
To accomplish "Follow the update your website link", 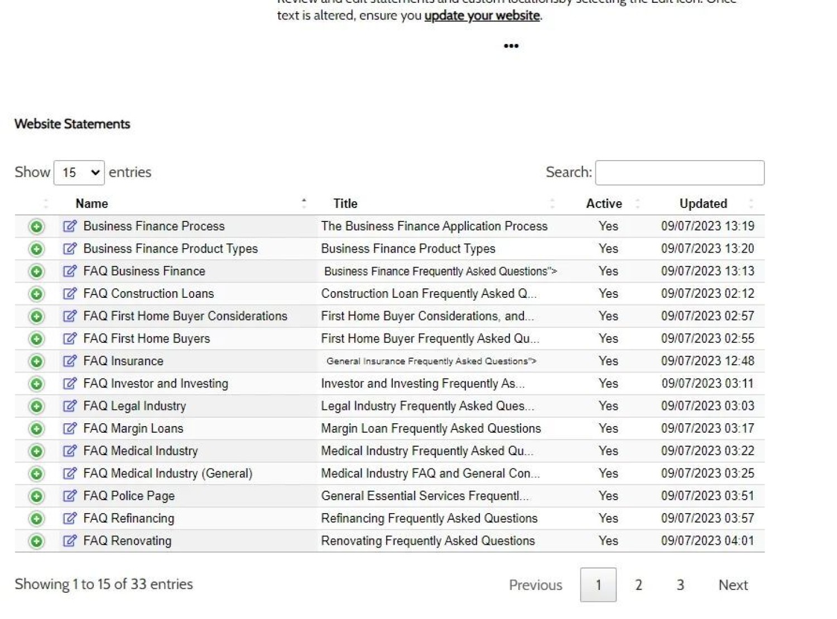I will click(x=482, y=16).
